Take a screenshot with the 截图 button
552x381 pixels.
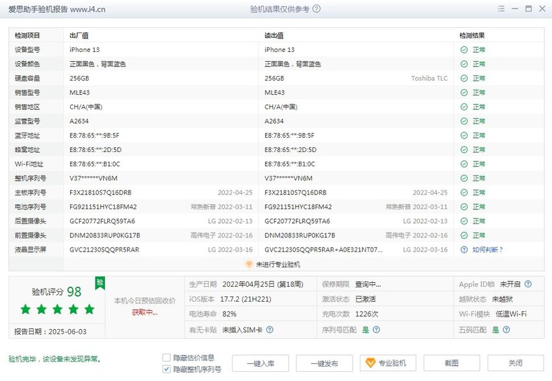point(452,363)
